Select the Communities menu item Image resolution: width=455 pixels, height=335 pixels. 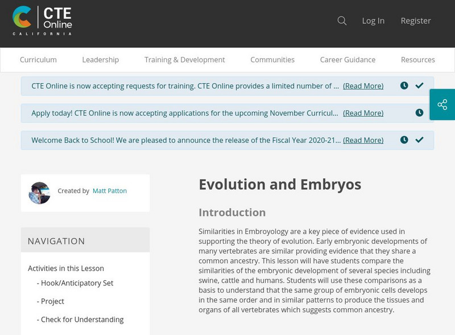point(272,60)
